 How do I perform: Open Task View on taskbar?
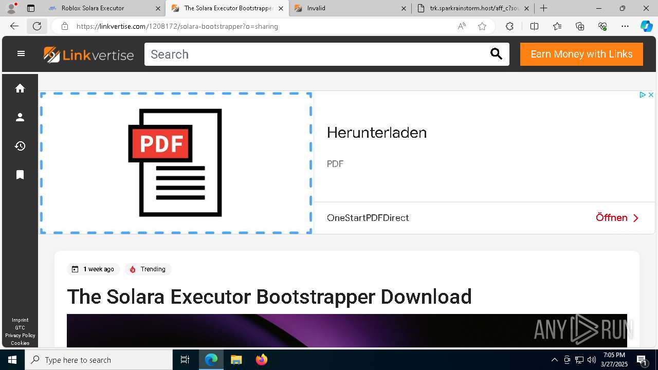click(x=185, y=360)
